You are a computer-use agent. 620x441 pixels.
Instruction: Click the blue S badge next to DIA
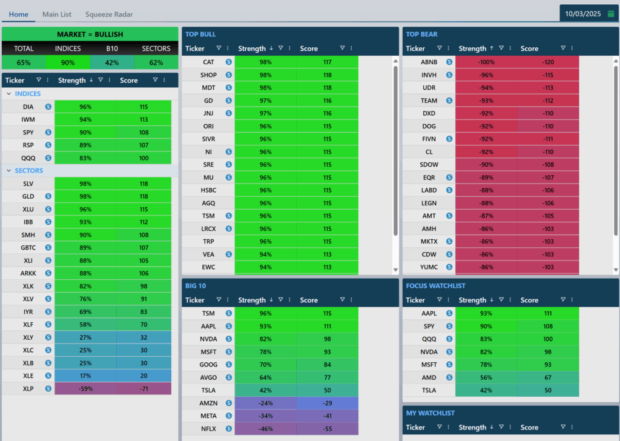click(x=48, y=107)
